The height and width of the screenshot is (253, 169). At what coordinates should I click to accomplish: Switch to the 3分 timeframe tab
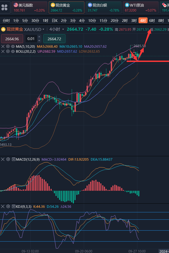[x=73, y=21]
